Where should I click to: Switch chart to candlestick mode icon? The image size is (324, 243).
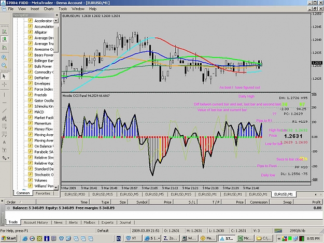(x=4, y=39)
